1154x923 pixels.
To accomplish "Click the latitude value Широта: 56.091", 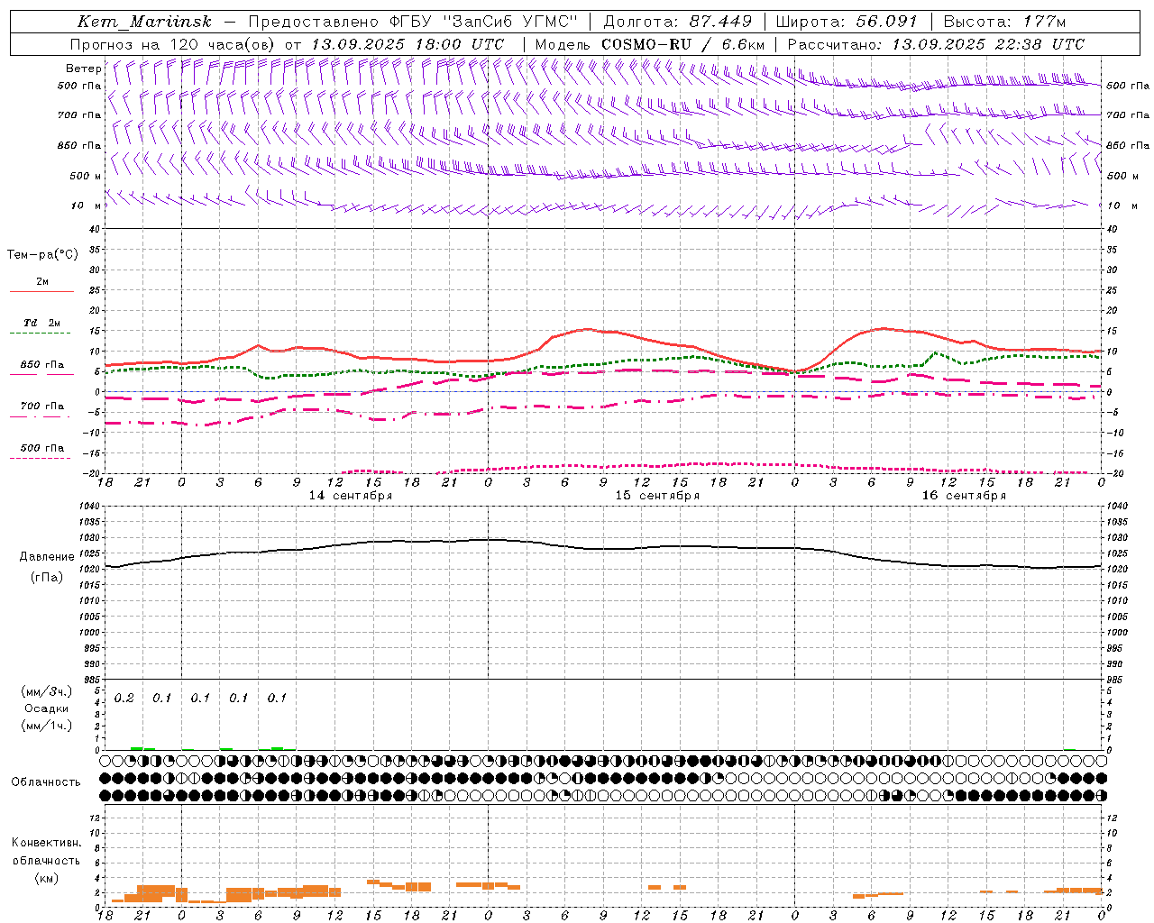I will (847, 22).
